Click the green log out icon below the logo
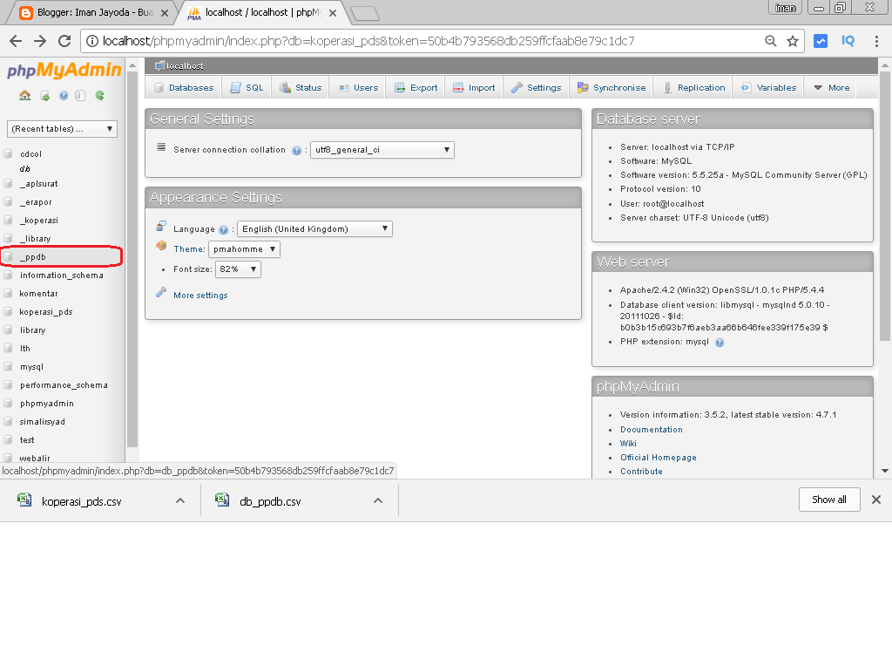The width and height of the screenshot is (892, 646). (x=45, y=96)
